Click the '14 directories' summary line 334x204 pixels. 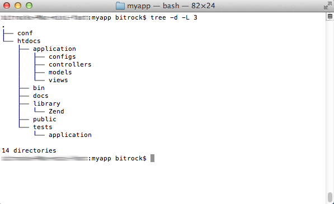point(29,150)
